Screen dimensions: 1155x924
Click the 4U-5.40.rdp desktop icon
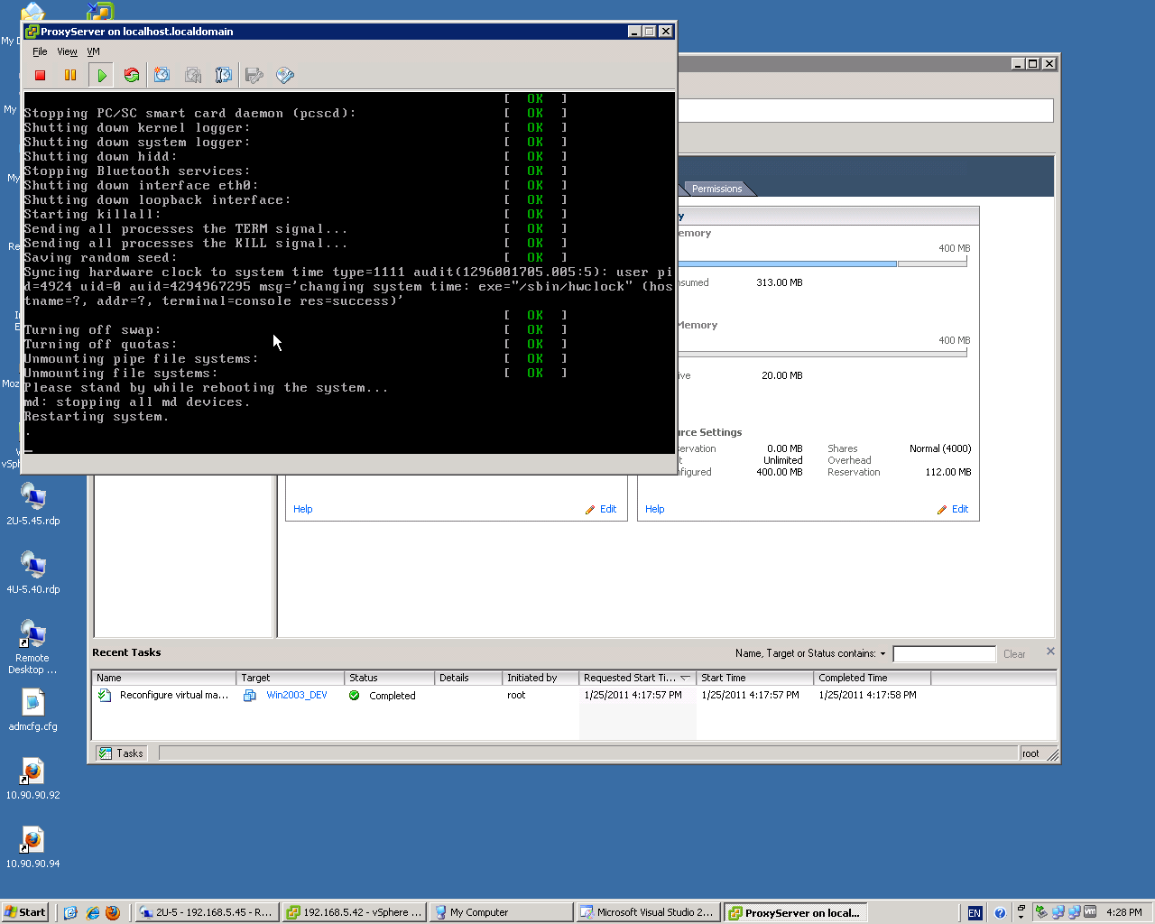point(33,572)
